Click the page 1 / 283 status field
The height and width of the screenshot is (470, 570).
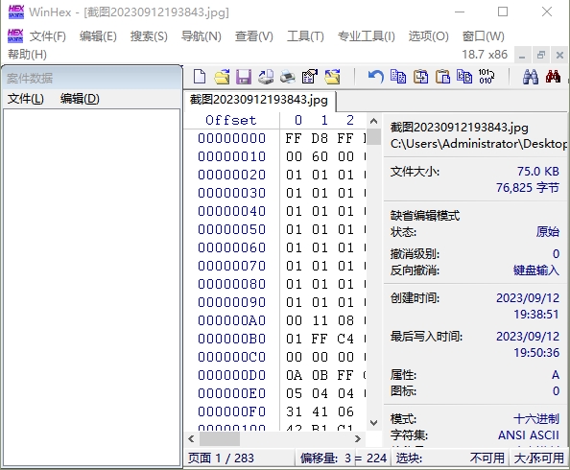(240, 458)
